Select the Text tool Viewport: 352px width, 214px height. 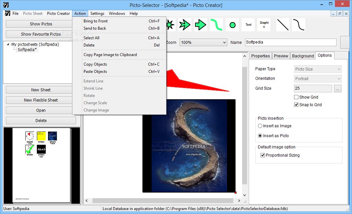tap(248, 25)
